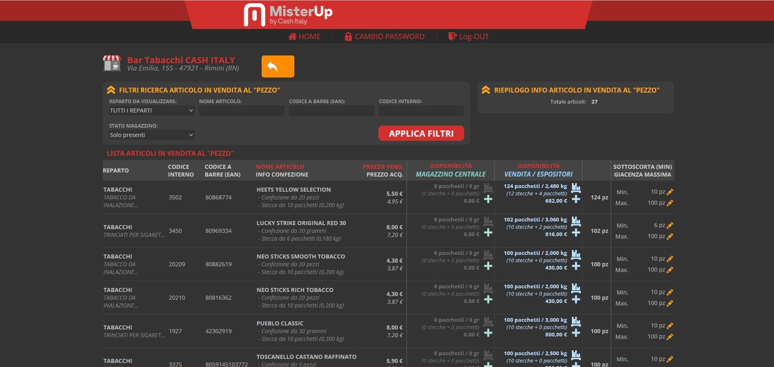Viewport: 774px width, 367px height.
Task: Select Log-OUT in the navigation bar
Action: point(469,37)
